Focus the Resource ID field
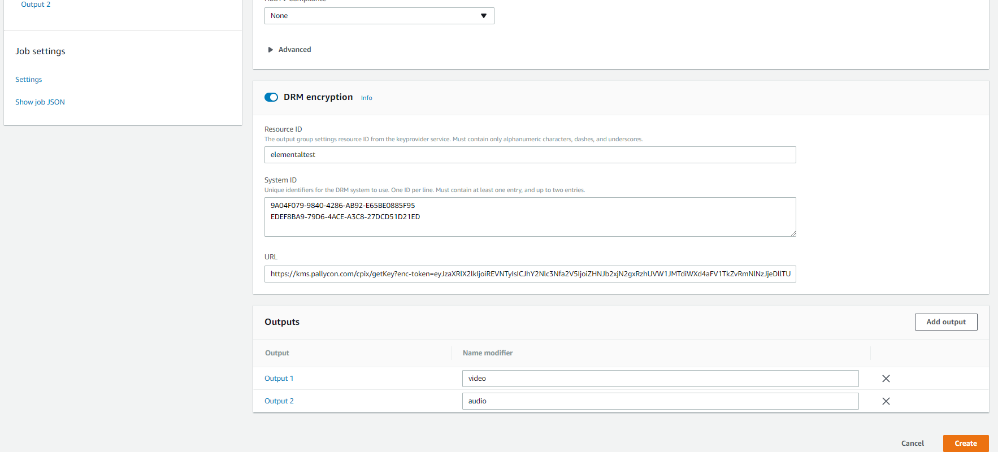The width and height of the screenshot is (998, 452). [x=530, y=155]
